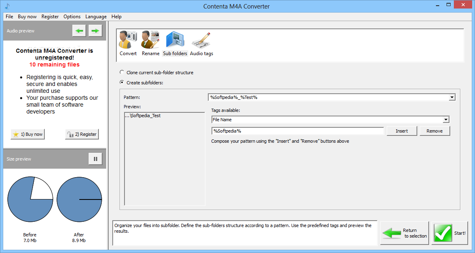The height and width of the screenshot is (253, 475).
Task: Click the After size pie chart
Action: coord(79,199)
